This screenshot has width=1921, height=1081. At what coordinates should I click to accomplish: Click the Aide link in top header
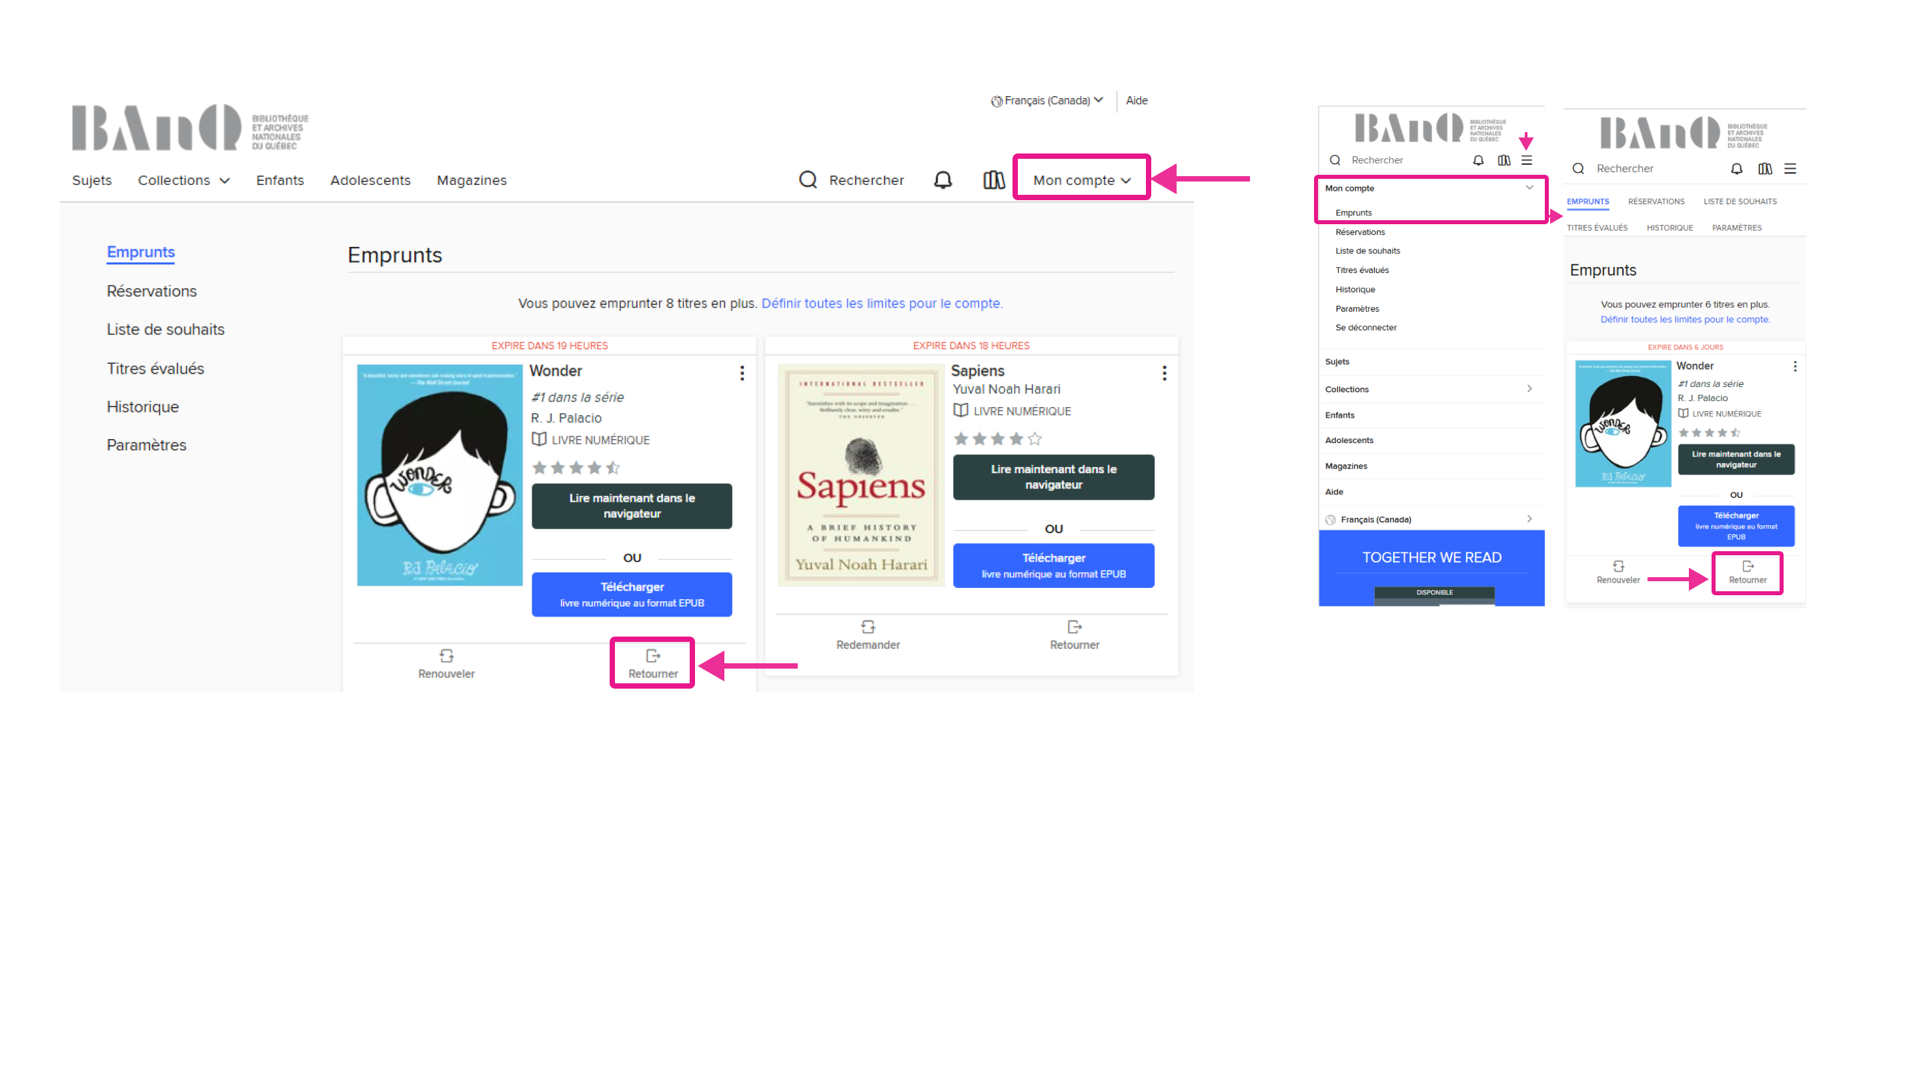[x=1137, y=100]
